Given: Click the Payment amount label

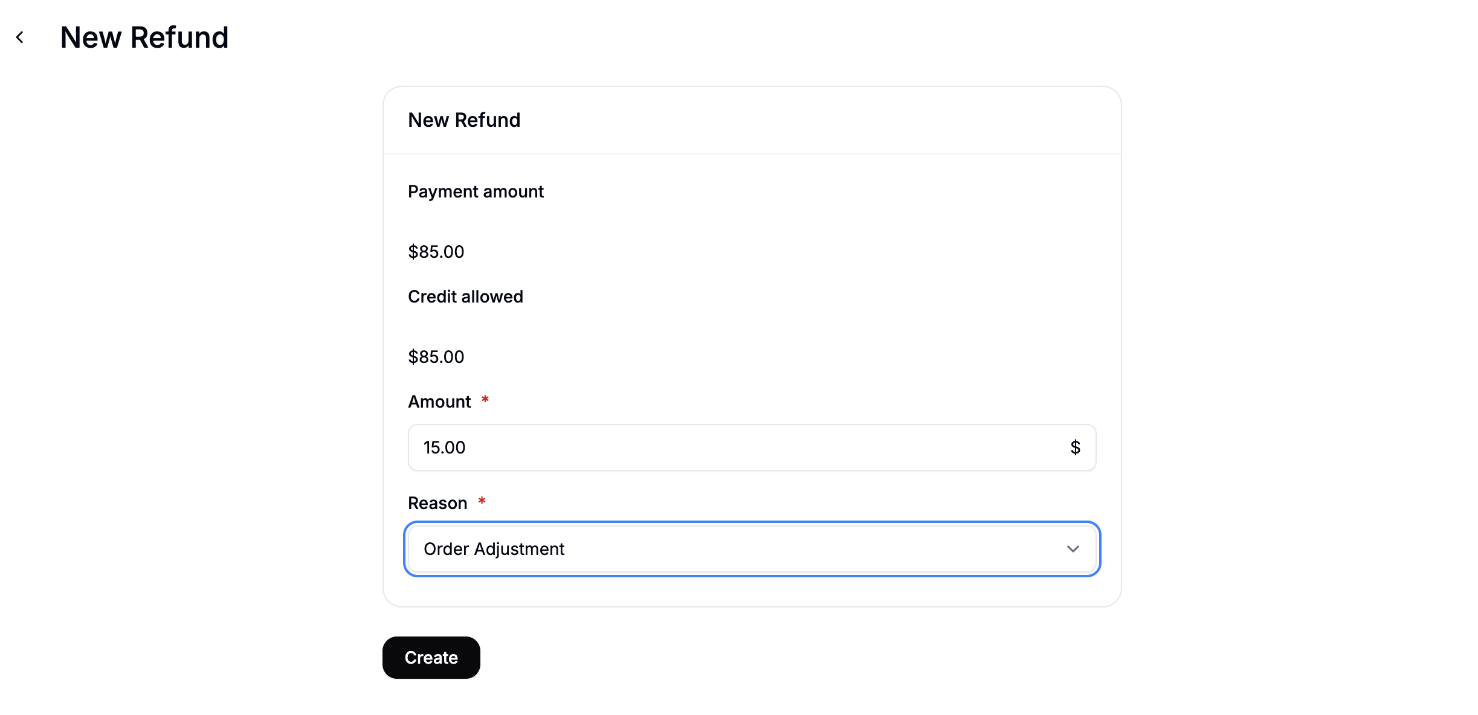Looking at the screenshot, I should click(x=476, y=191).
